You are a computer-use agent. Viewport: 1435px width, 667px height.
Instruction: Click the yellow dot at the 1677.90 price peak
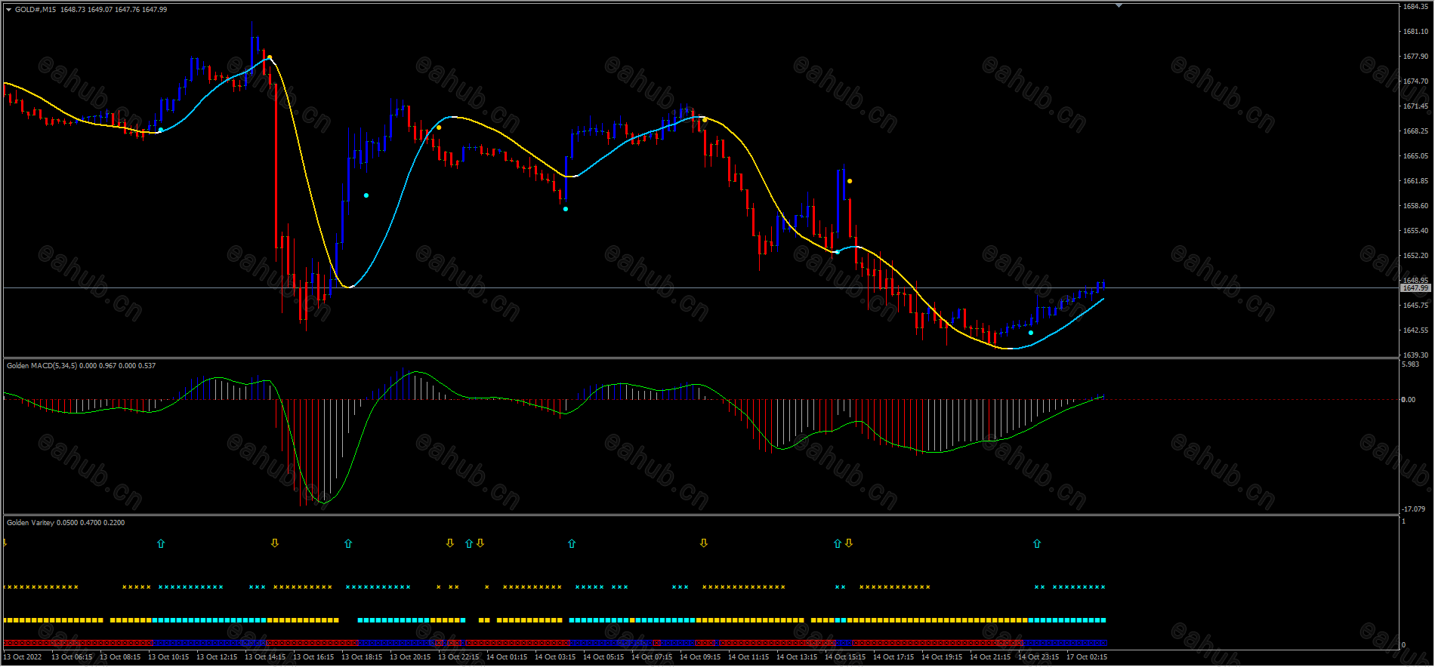270,57
